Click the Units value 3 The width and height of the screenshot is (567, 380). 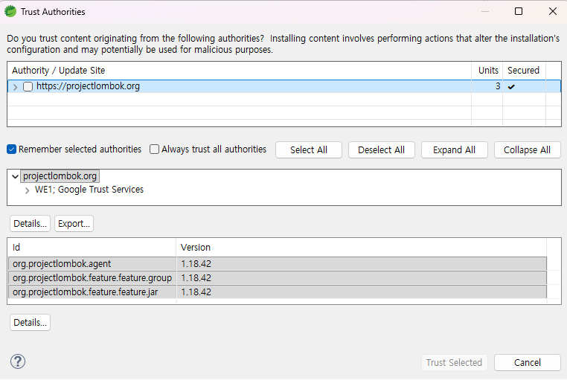click(x=498, y=86)
